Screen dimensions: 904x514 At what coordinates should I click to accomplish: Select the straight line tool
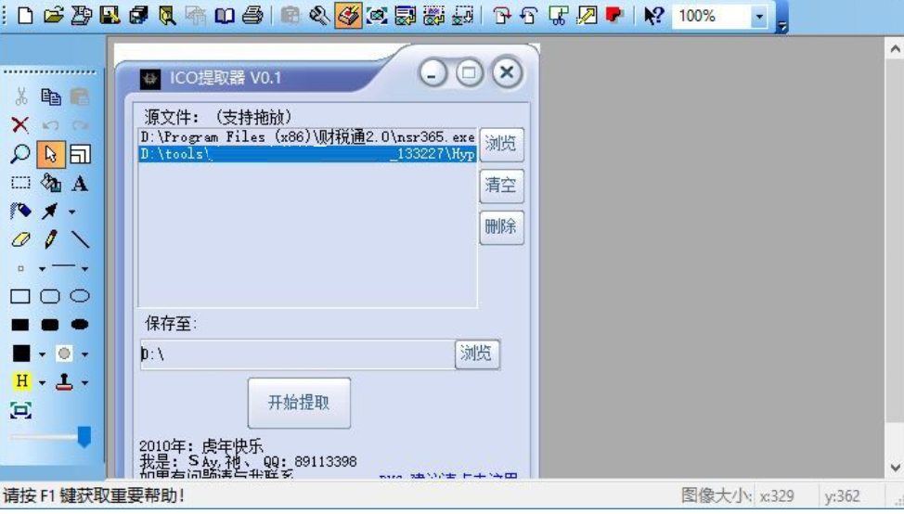(x=80, y=239)
